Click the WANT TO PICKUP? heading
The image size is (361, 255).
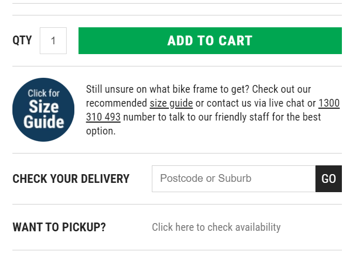(x=59, y=227)
